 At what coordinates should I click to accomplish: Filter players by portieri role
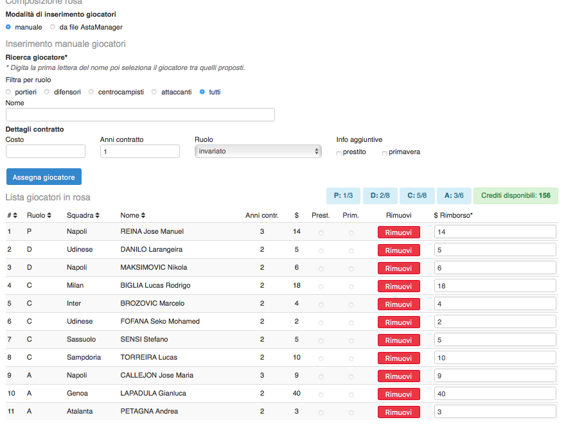[8, 92]
